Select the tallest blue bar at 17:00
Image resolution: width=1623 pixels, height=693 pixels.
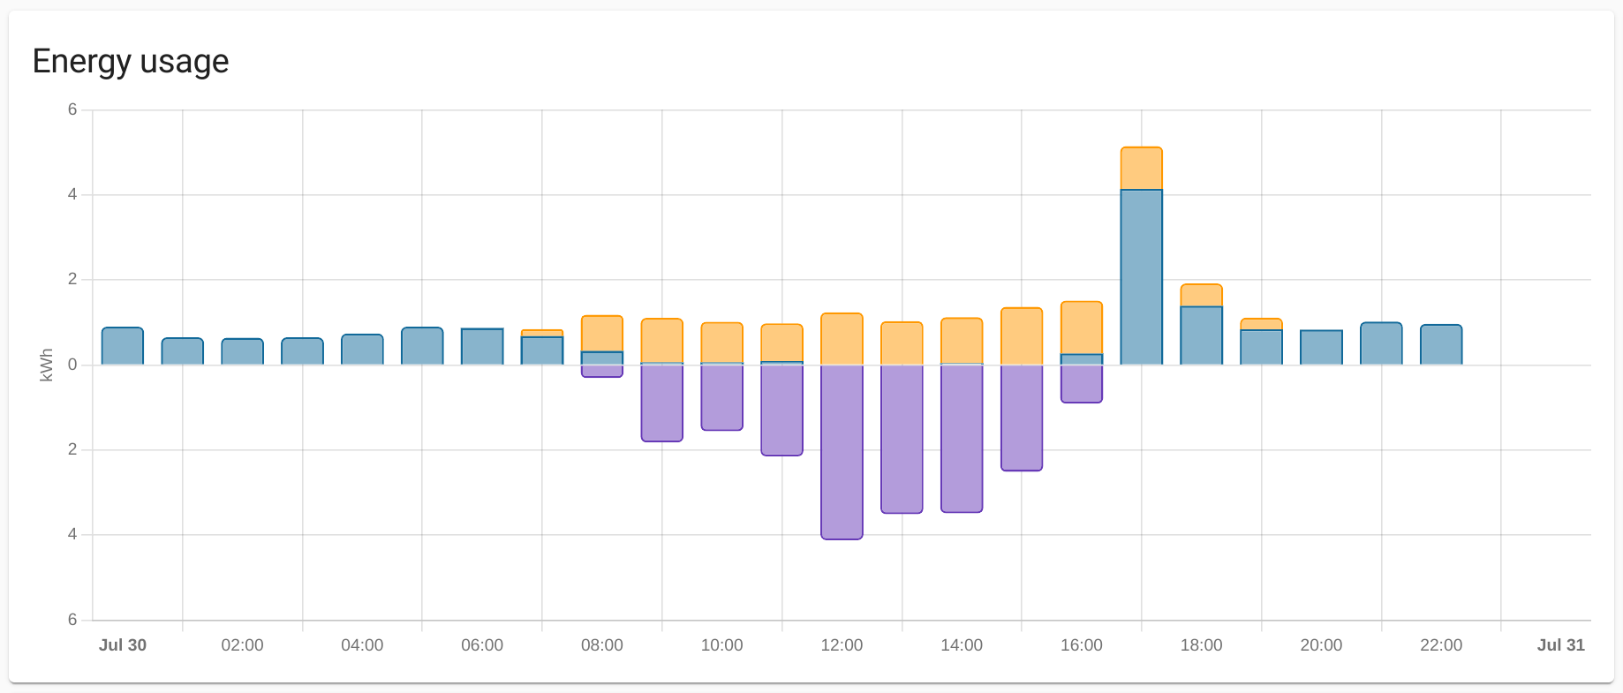click(1141, 277)
